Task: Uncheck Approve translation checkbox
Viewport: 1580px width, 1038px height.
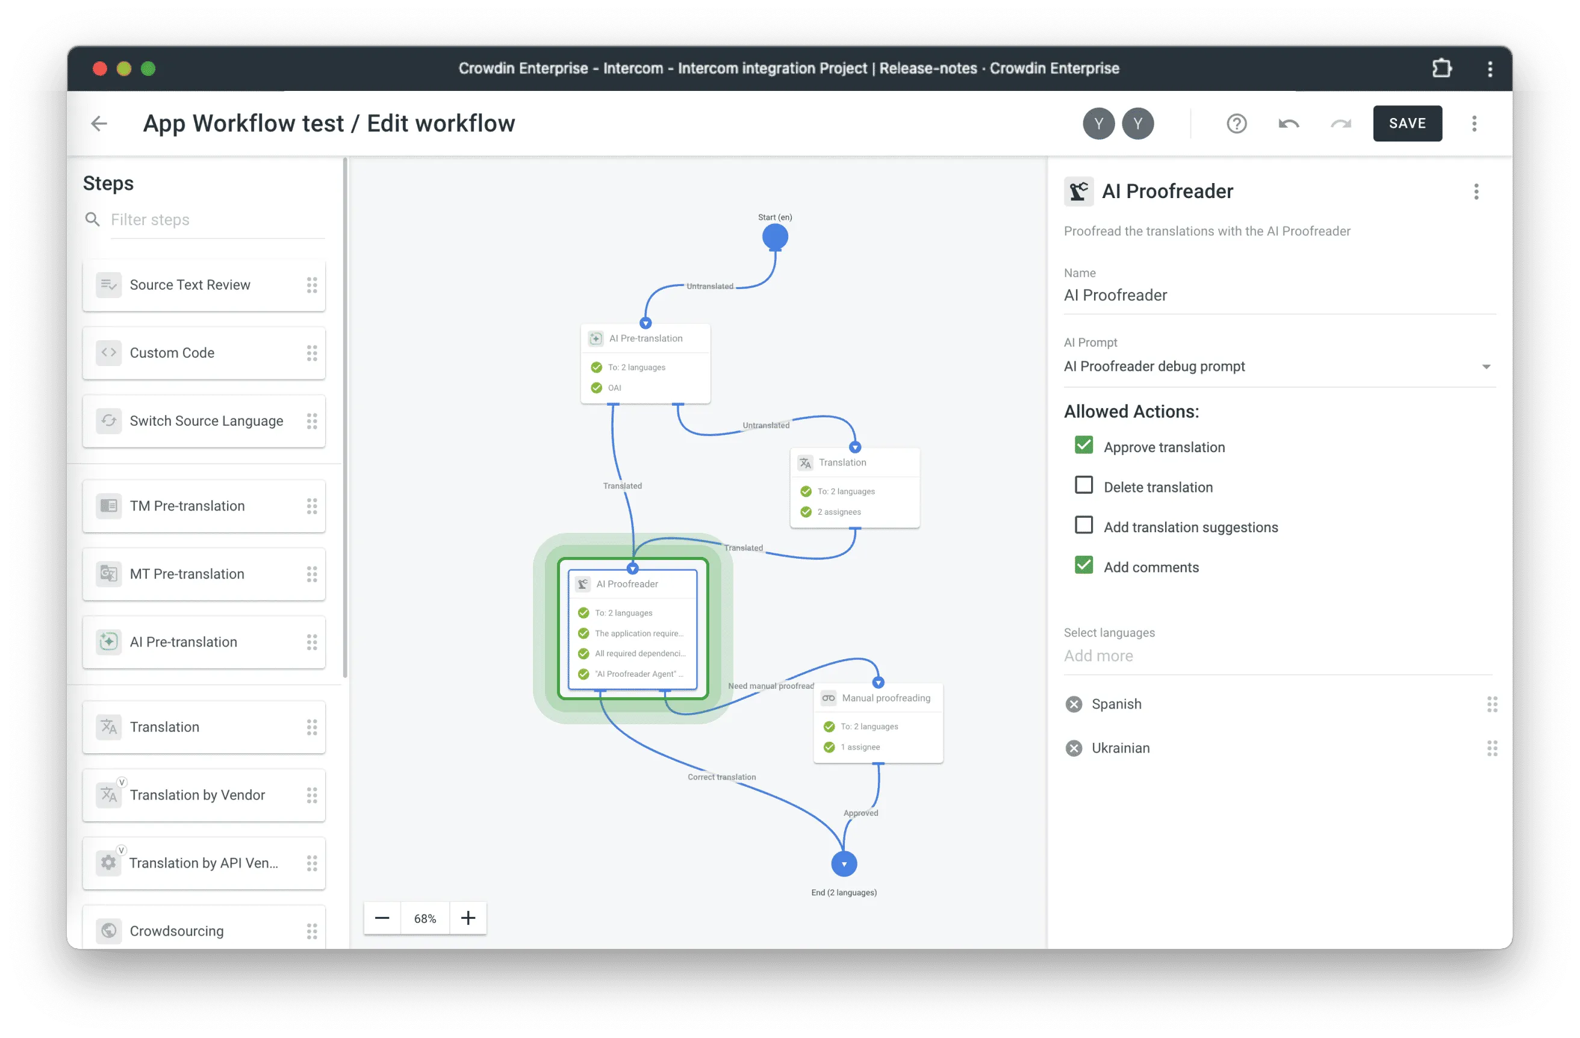Action: coord(1083,446)
